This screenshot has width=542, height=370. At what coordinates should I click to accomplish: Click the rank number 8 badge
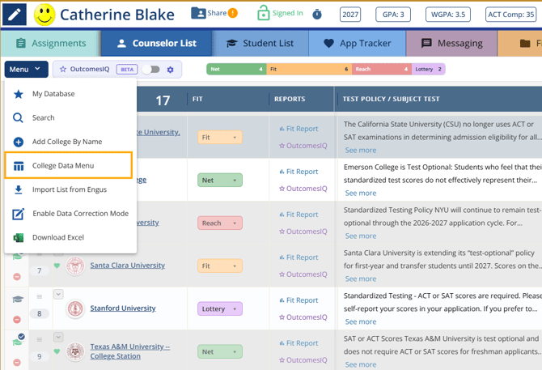40,313
